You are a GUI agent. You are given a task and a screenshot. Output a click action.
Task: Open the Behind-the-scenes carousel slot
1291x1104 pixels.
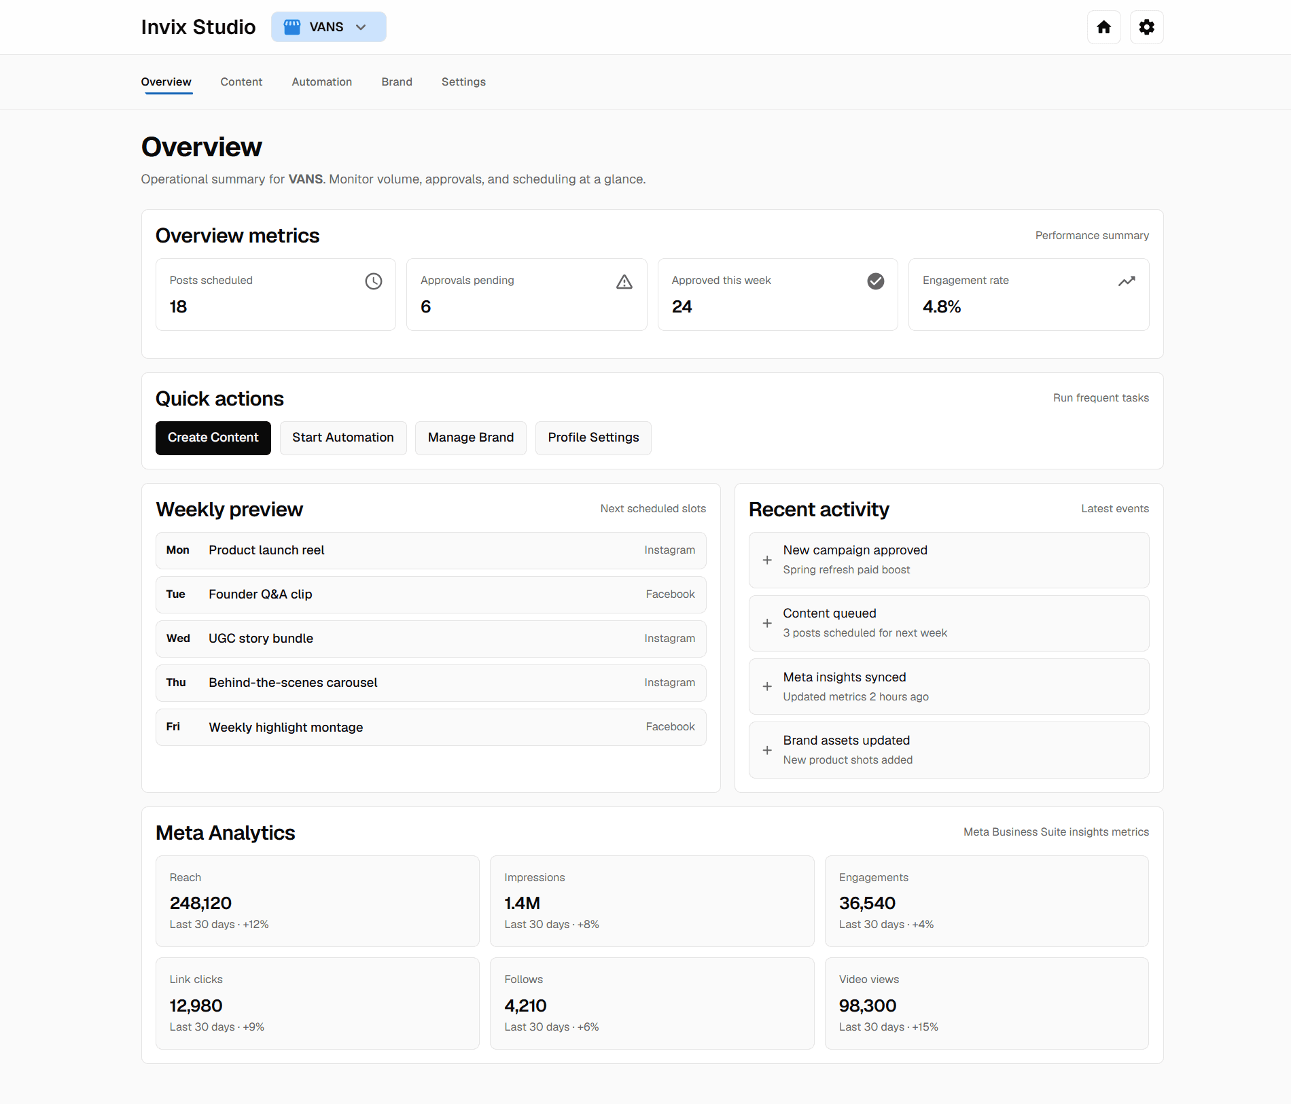431,683
